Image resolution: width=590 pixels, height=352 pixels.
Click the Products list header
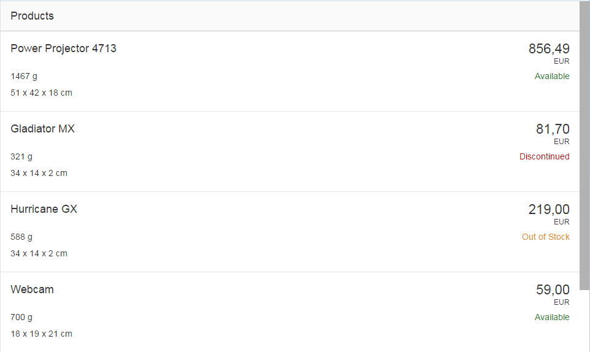coord(33,16)
